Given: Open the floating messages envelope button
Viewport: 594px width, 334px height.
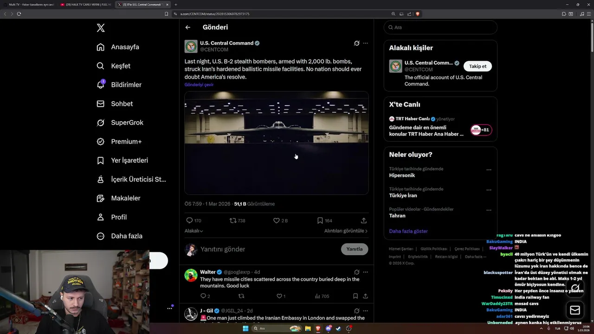Looking at the screenshot, I should [x=575, y=310].
